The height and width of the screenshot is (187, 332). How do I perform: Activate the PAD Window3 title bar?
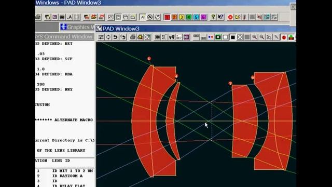tap(196, 29)
